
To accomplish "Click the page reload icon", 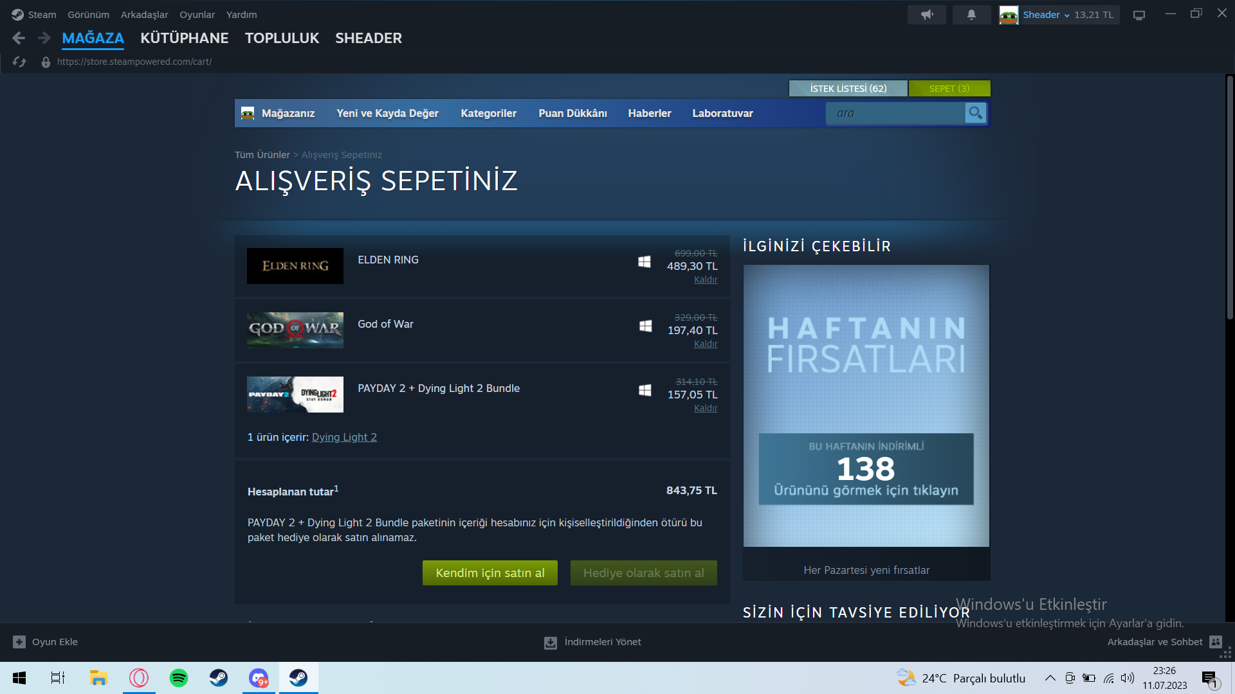I will point(19,62).
